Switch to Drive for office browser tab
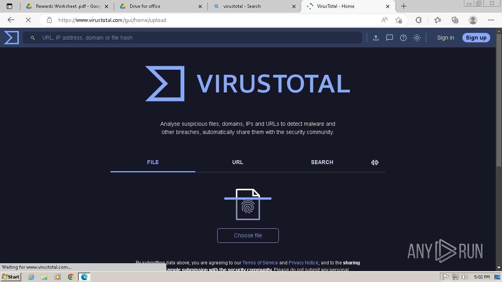Image resolution: width=502 pixels, height=282 pixels. (x=161, y=6)
